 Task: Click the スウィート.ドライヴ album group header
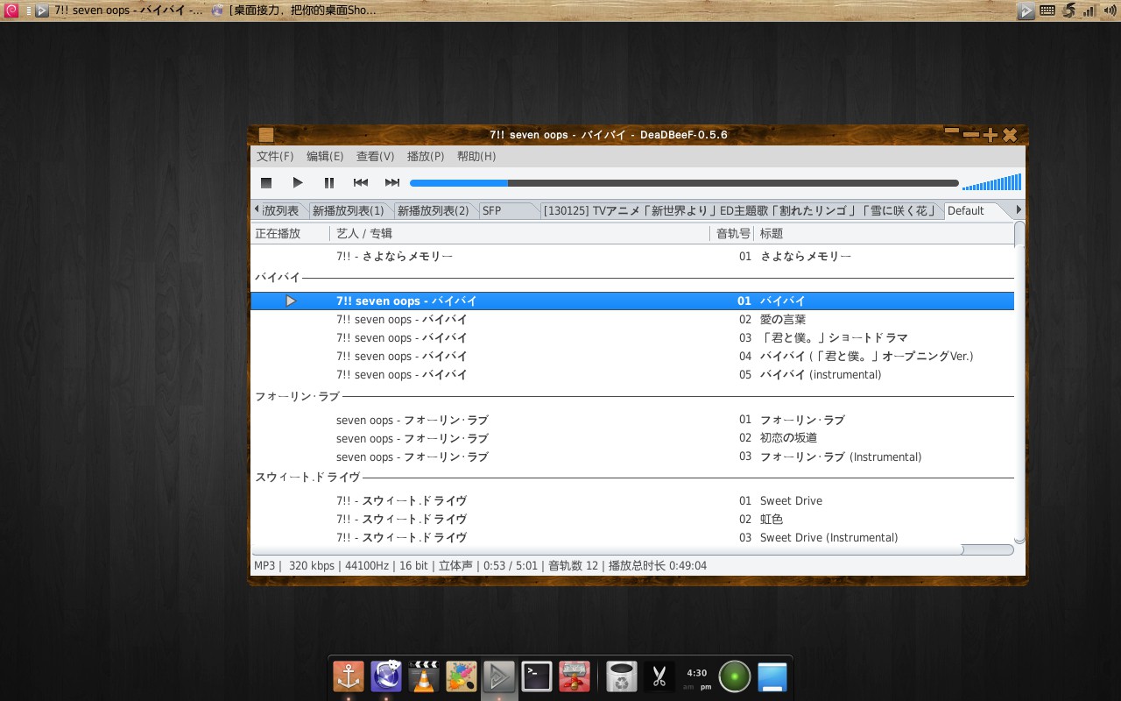632,477
